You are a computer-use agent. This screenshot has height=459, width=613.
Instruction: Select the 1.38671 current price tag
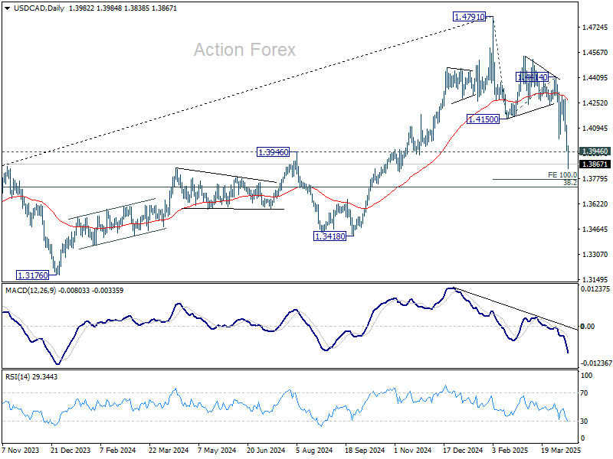(595, 164)
